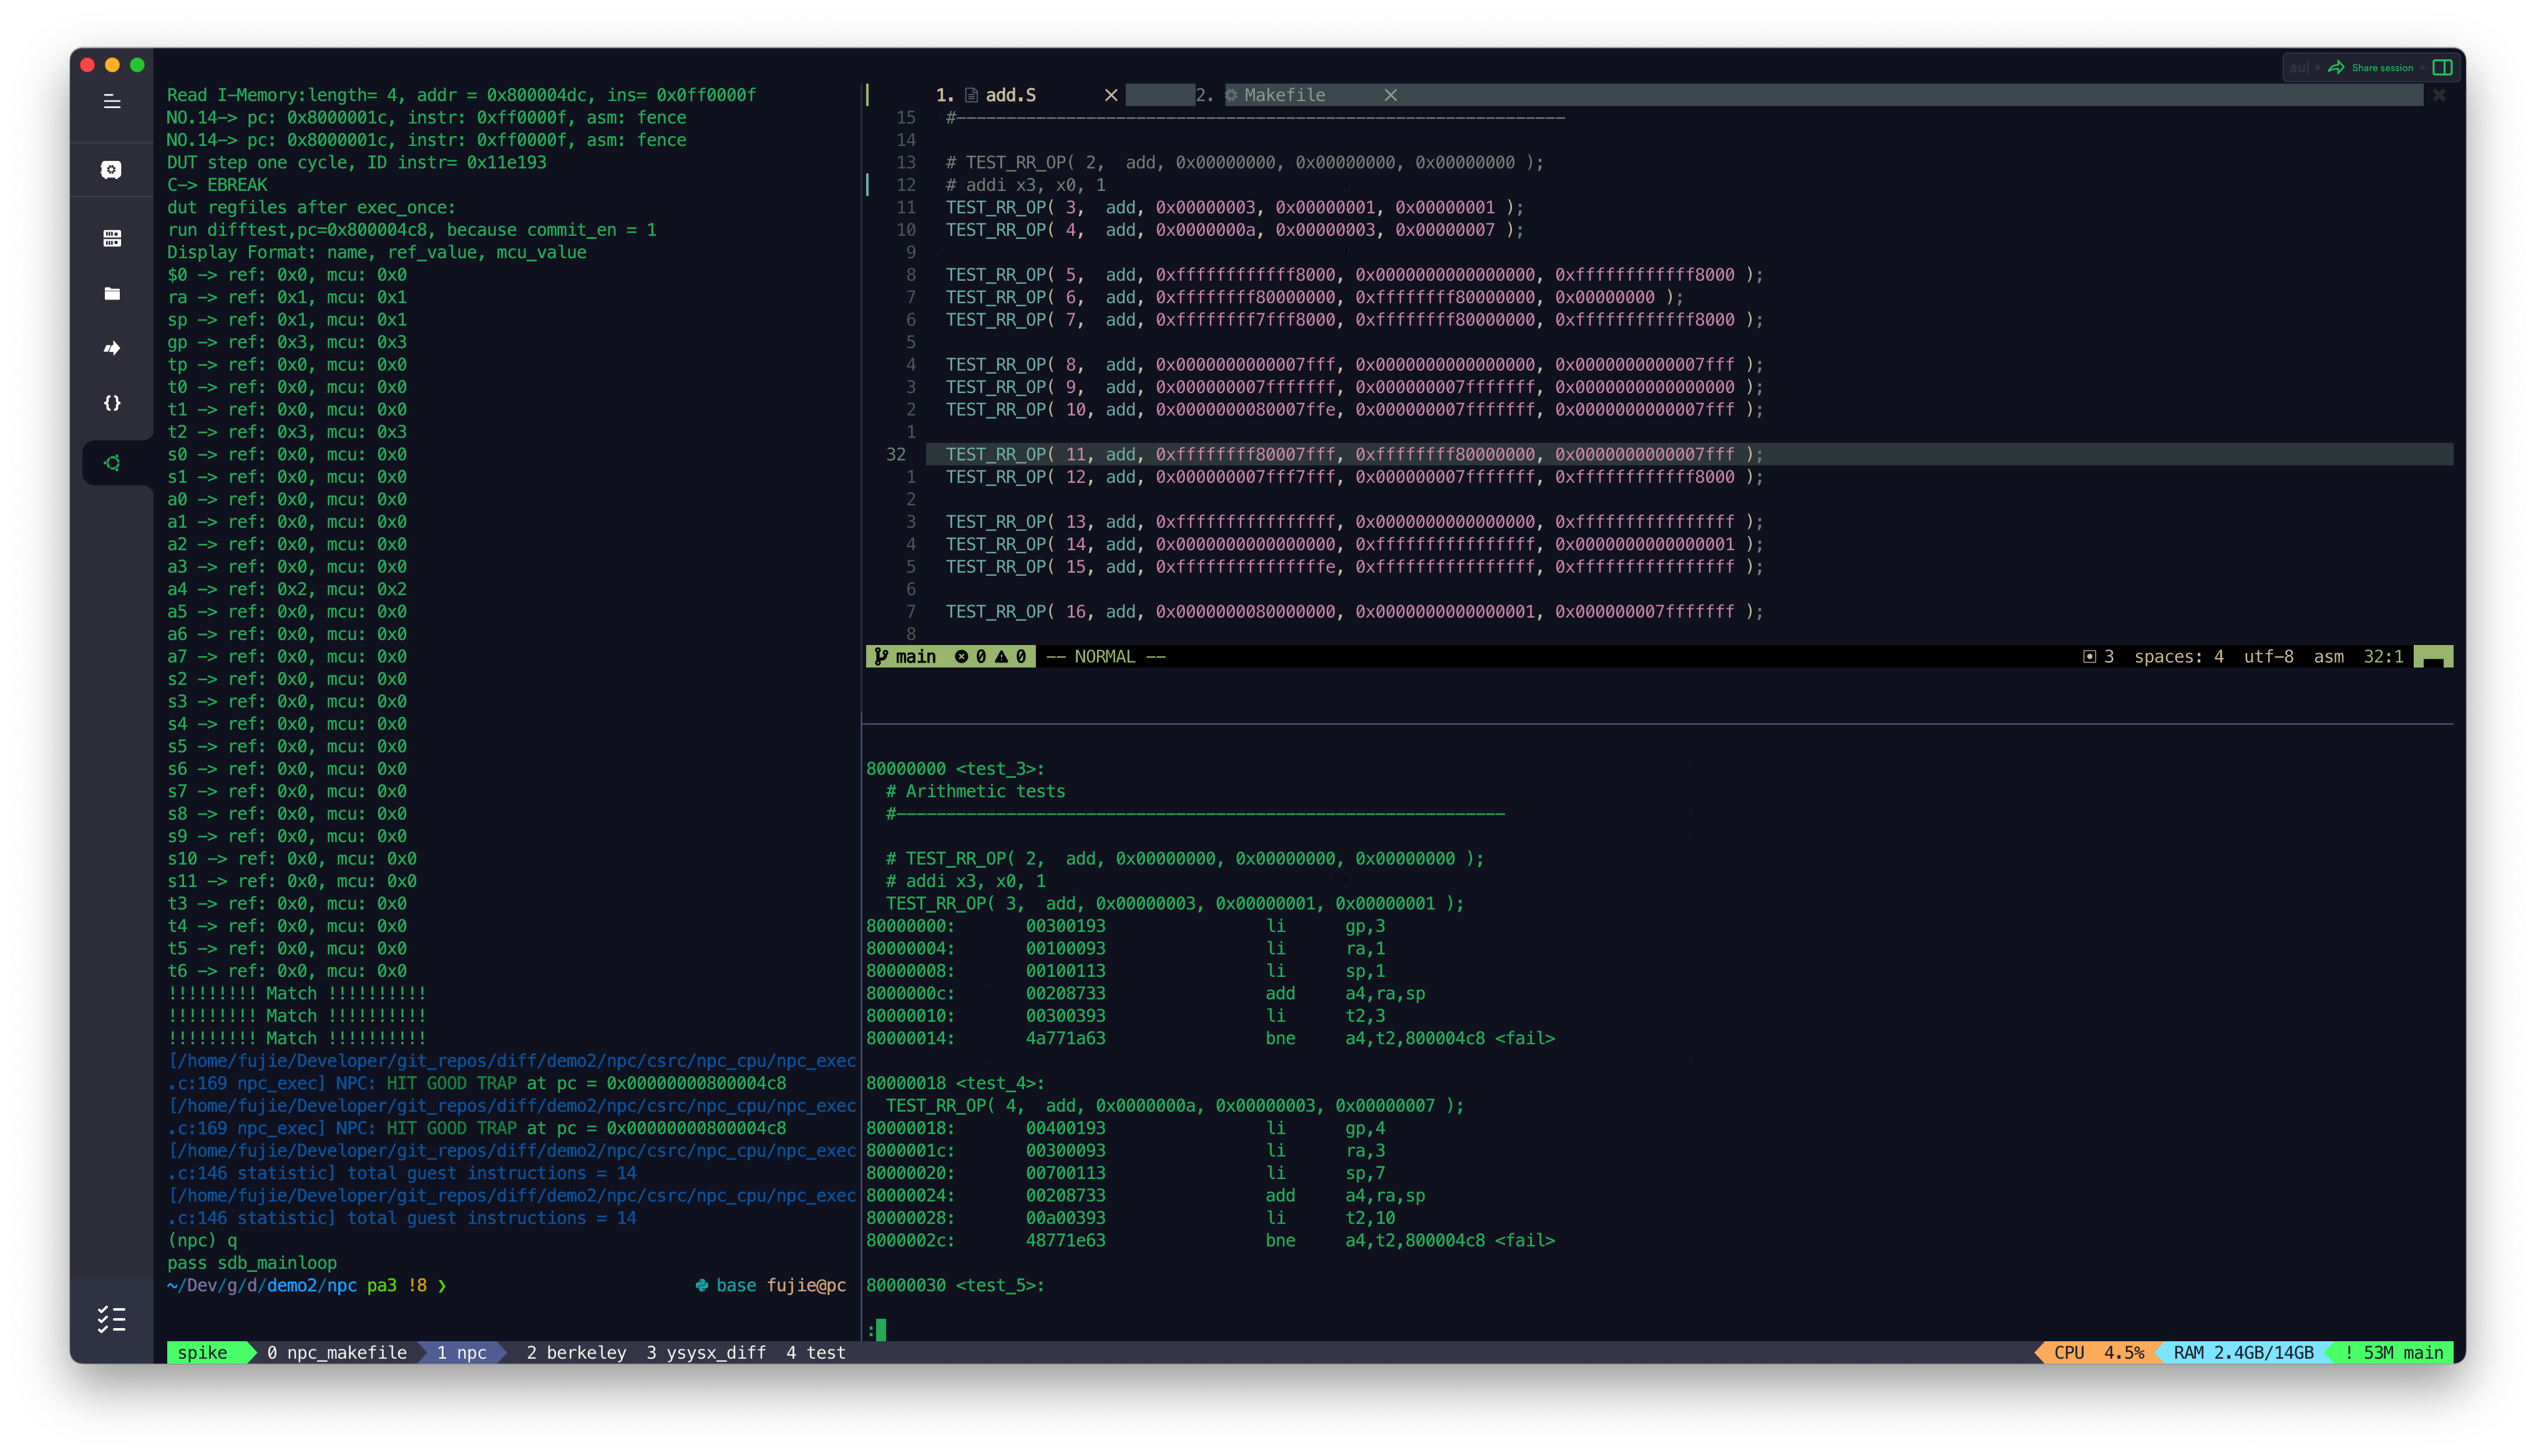Click the main git branch indicator in the statusline
The image size is (2536, 1456).
915,656
